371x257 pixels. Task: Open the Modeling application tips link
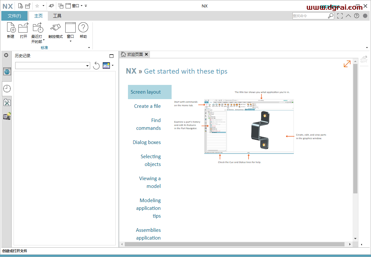click(x=148, y=208)
